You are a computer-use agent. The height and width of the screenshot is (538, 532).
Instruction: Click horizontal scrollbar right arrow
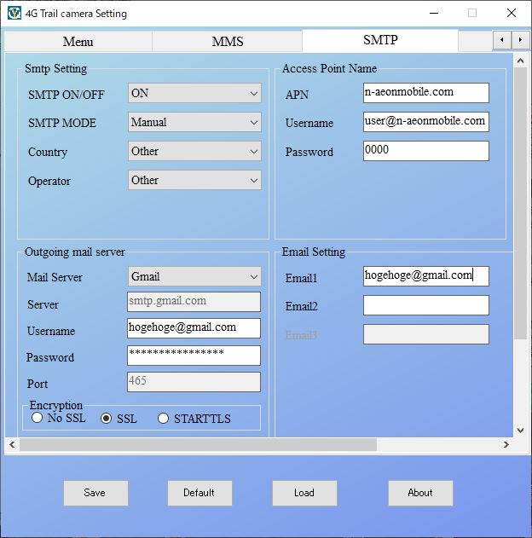coord(506,445)
